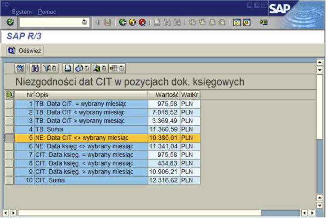Viewport: 326px width, 218px height.
Task: Click the Select All rows icon in the table corner
Action: point(9,95)
